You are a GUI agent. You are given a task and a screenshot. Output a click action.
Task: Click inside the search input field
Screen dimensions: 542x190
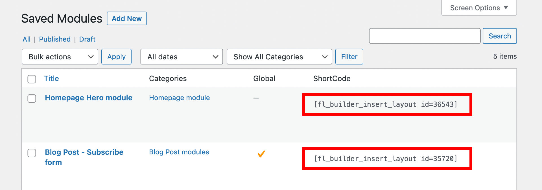pyautogui.click(x=424, y=36)
